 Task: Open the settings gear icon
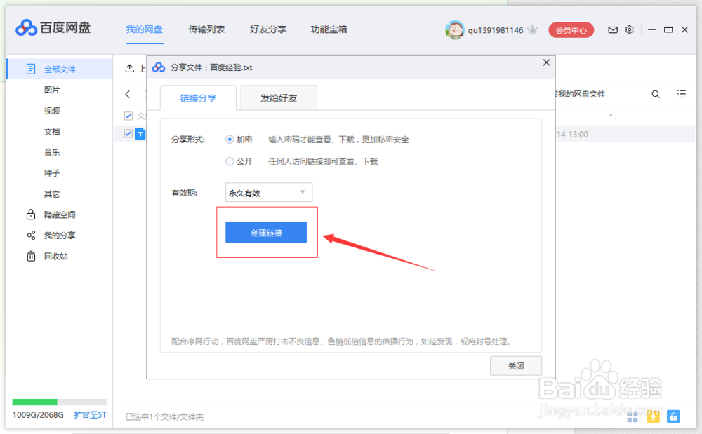pyautogui.click(x=629, y=29)
